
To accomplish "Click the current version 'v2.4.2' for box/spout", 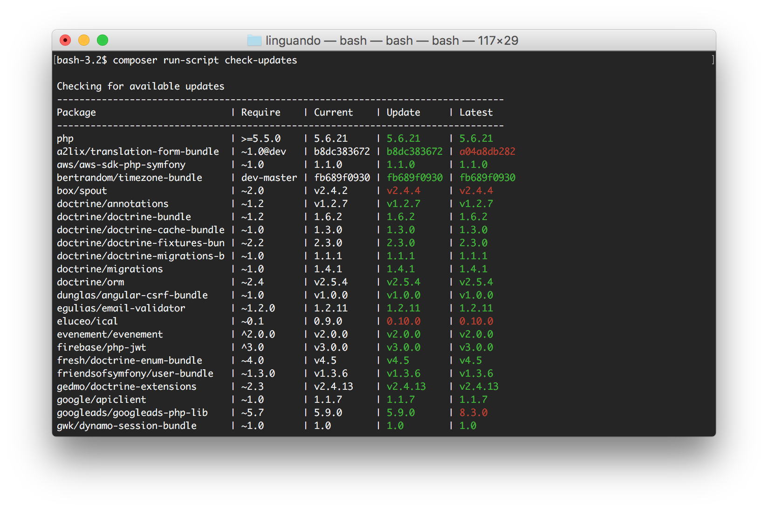I will click(x=331, y=191).
